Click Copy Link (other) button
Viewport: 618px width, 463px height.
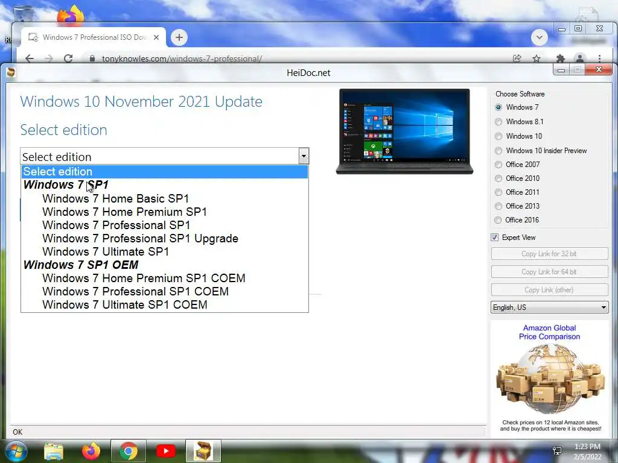click(549, 290)
